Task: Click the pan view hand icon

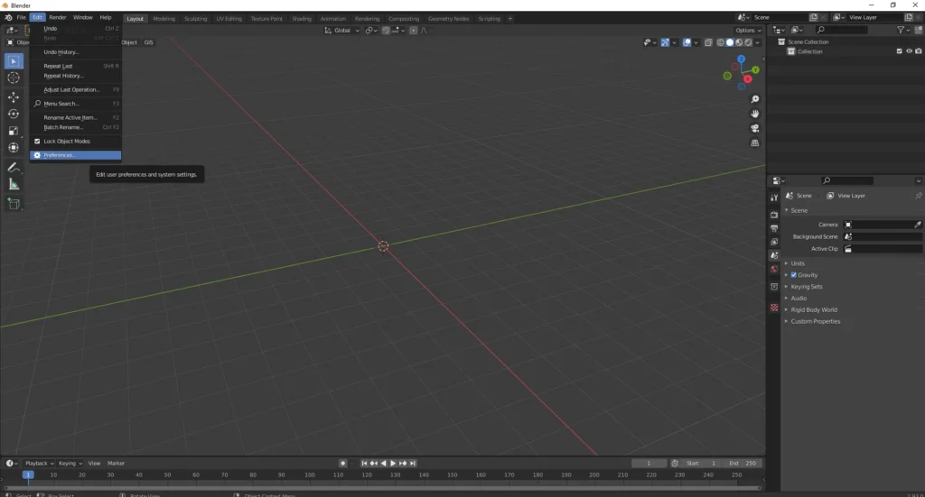Action: click(754, 114)
